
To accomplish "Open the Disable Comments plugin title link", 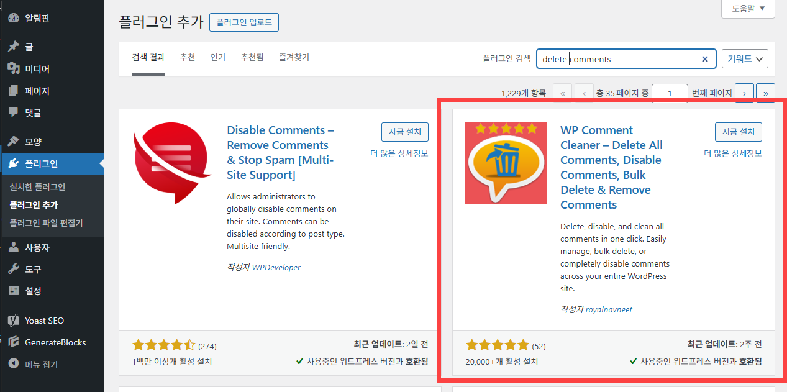I will [x=281, y=153].
